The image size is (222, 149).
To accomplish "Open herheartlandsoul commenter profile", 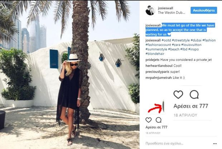I will 159,66.
